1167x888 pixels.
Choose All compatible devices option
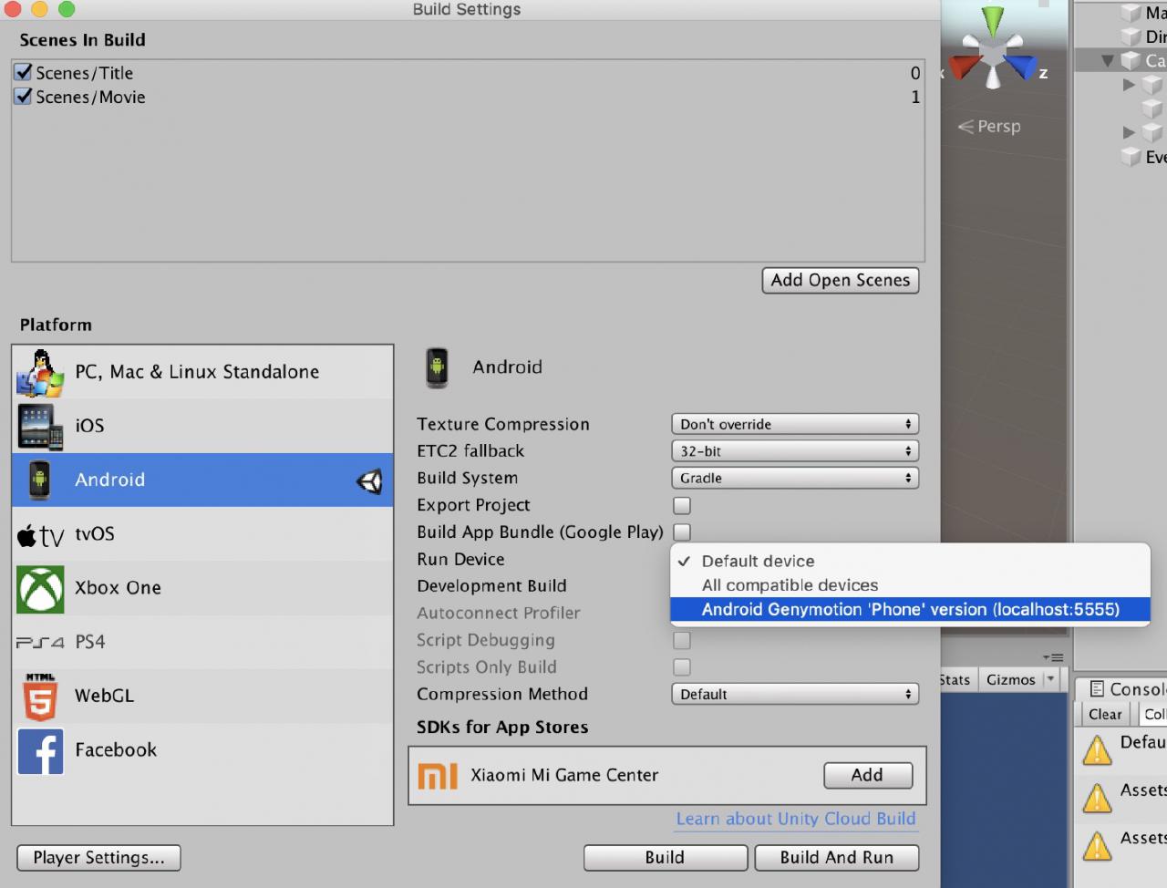pos(910,585)
